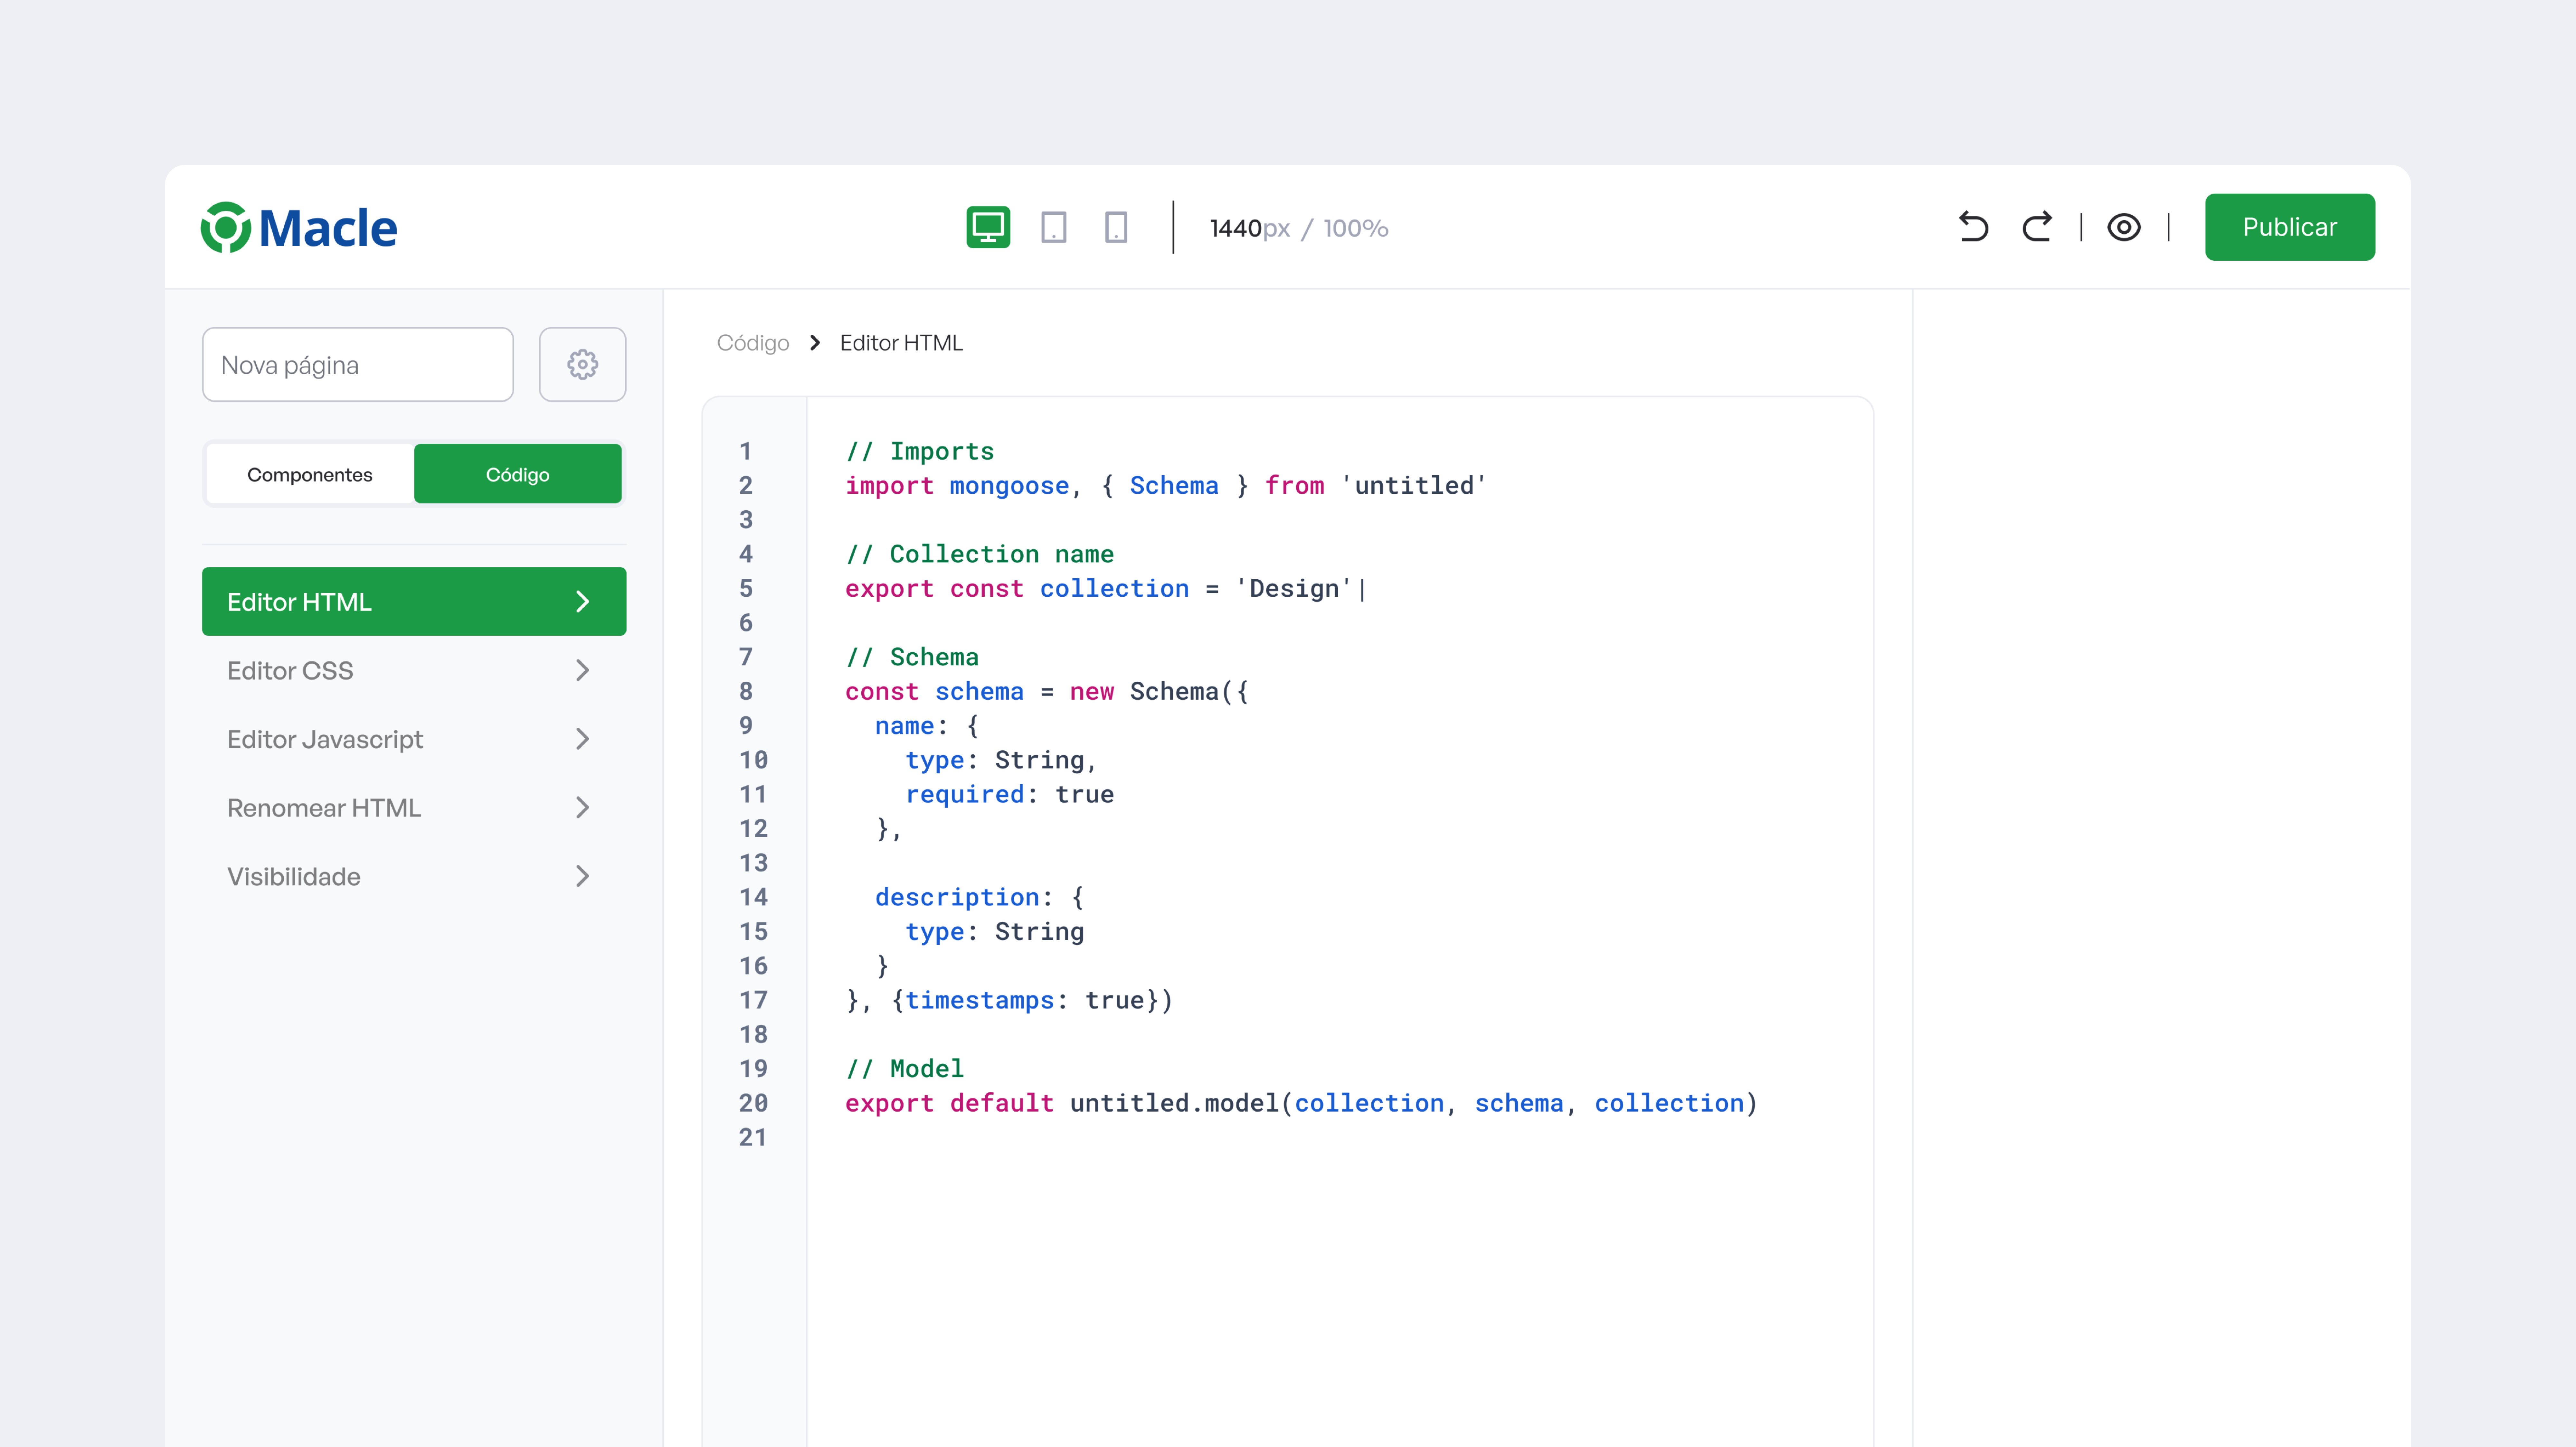Open Editor CSS menu item

(x=414, y=670)
